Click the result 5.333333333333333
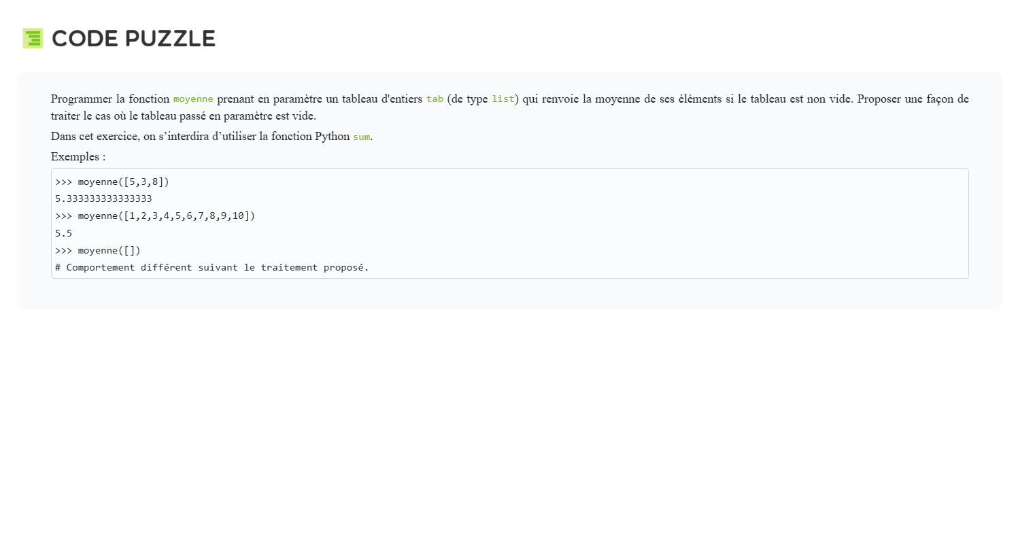The height and width of the screenshot is (535, 1020). point(103,199)
